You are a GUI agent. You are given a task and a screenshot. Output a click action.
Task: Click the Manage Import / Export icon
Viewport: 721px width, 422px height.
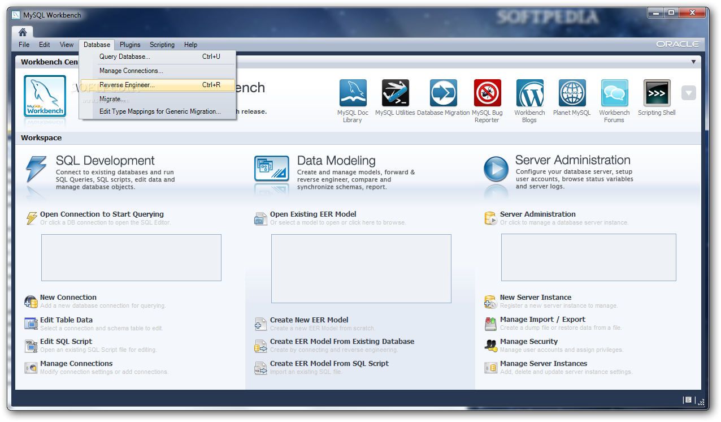490,324
